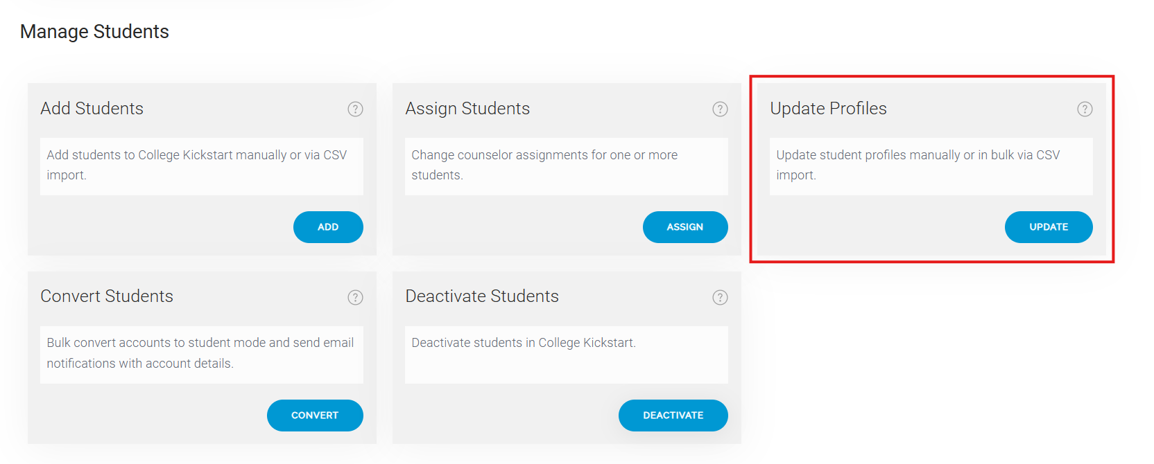Open help icon for Convert Students
Viewport: 1154px width, 464px height.
point(355,297)
